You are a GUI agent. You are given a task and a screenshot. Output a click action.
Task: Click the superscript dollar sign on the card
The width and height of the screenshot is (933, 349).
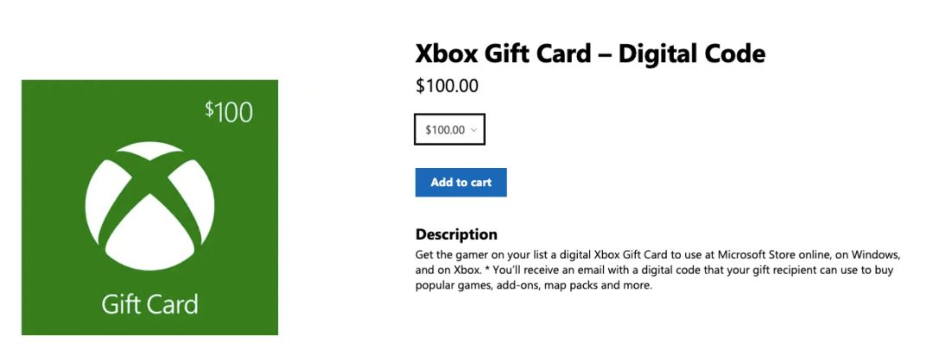click(x=209, y=109)
